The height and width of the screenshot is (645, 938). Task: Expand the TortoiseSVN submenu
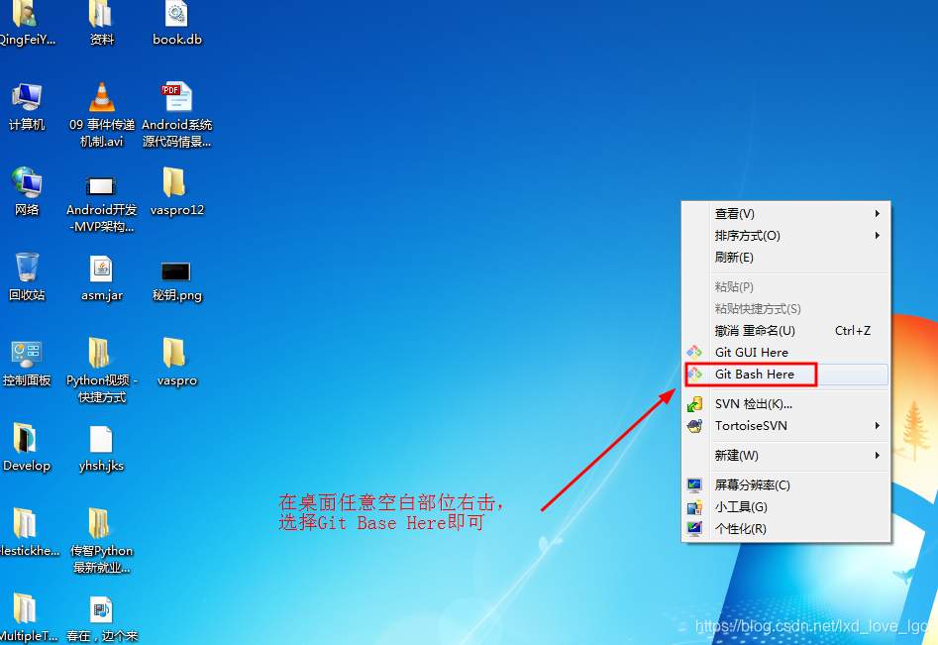click(x=786, y=426)
